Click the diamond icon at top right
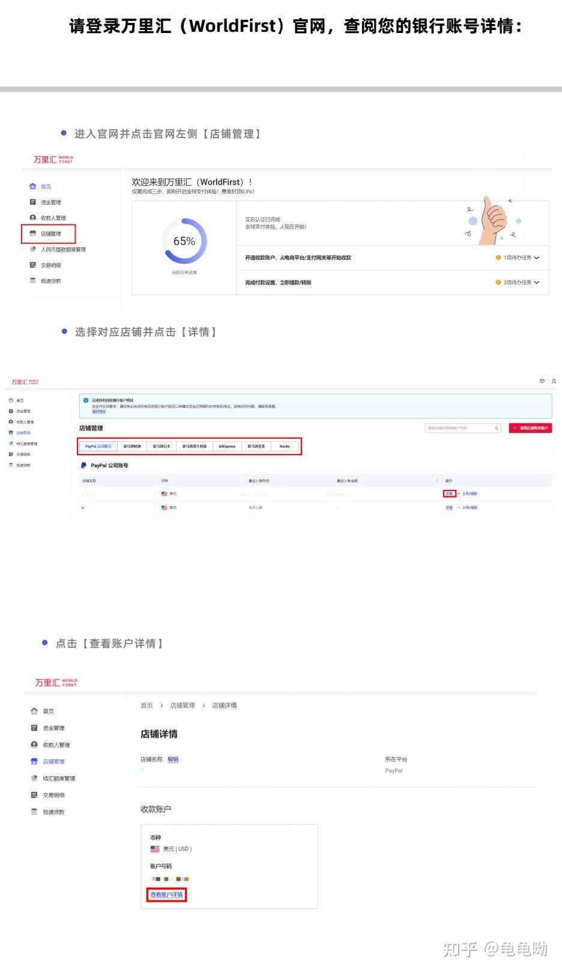 542,381
